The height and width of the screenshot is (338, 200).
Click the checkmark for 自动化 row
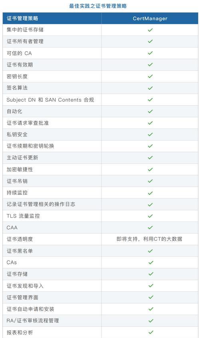150,111
